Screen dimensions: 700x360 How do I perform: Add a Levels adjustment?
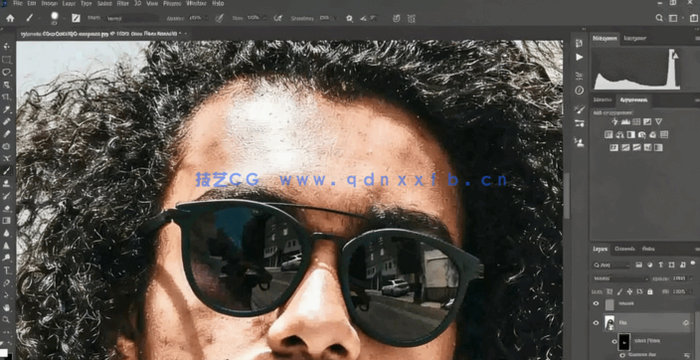click(625, 122)
